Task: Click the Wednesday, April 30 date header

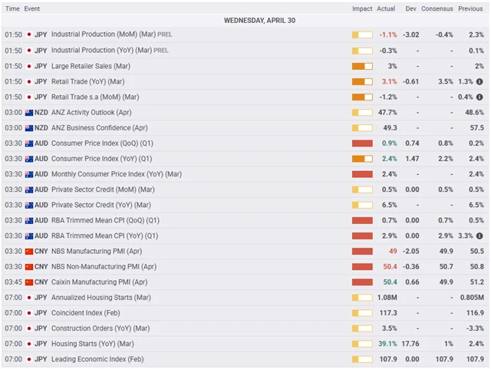Action: click(x=259, y=21)
